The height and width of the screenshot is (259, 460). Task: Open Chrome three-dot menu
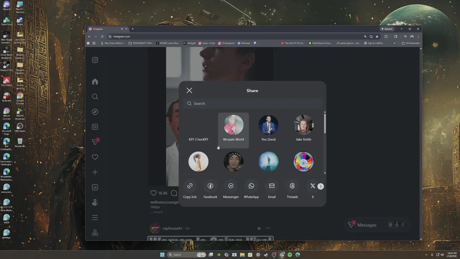[x=418, y=36]
